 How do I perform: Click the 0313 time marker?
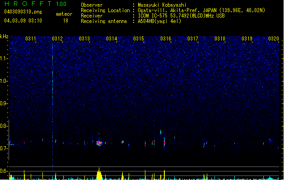click(x=84, y=39)
